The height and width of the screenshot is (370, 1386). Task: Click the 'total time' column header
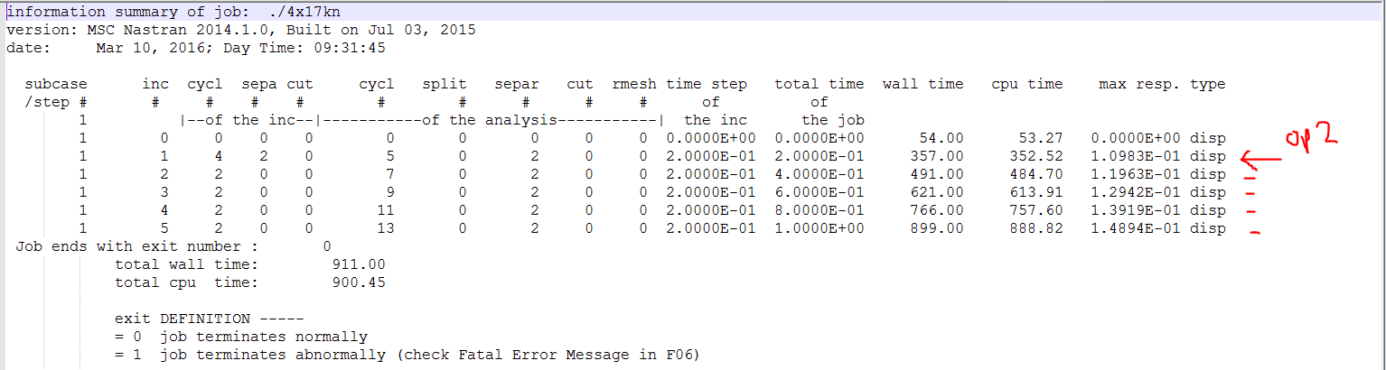click(819, 84)
